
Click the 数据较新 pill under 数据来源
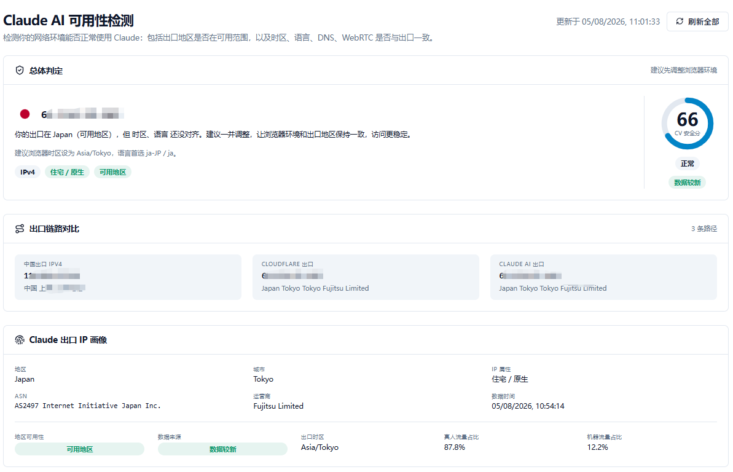(222, 449)
